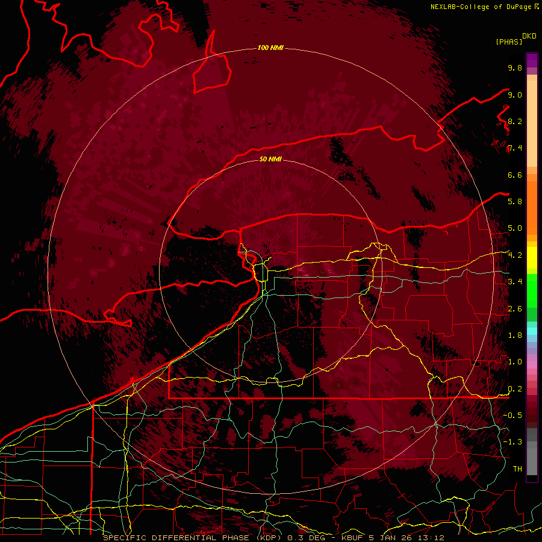The height and width of the screenshot is (542, 542).
Task: Click the 7.4 scale value
Action: click(515, 148)
